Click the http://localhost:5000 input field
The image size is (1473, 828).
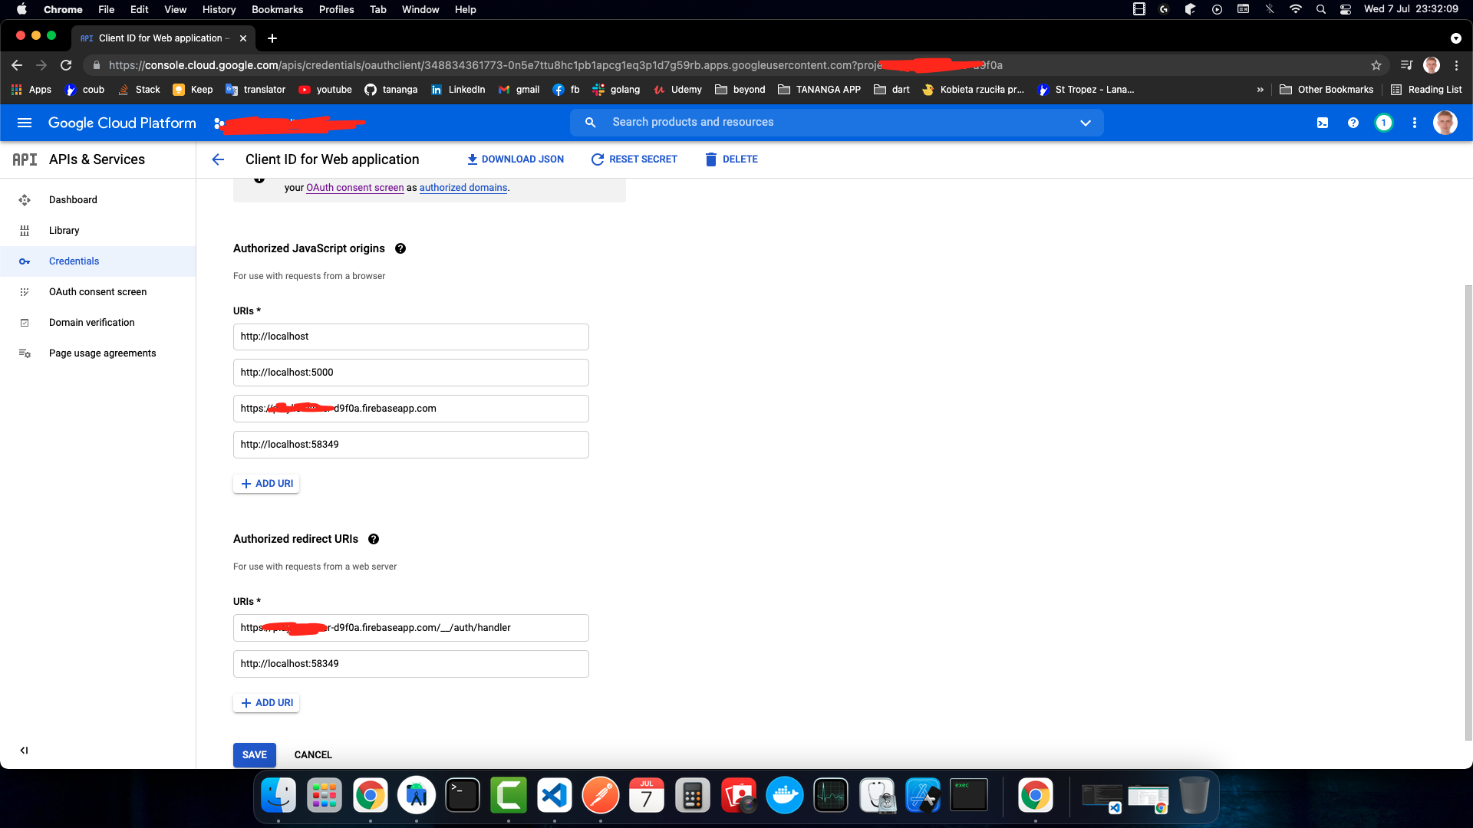pyautogui.click(x=410, y=373)
